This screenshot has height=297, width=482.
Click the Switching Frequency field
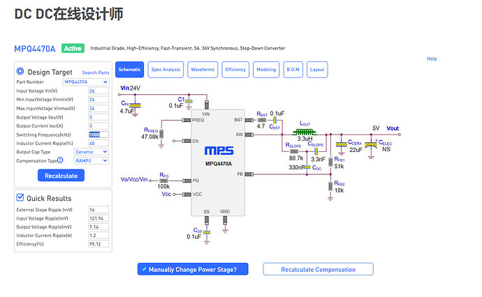click(x=98, y=135)
